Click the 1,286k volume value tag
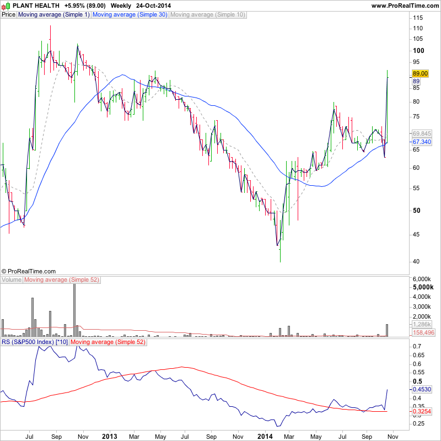 click(422, 325)
